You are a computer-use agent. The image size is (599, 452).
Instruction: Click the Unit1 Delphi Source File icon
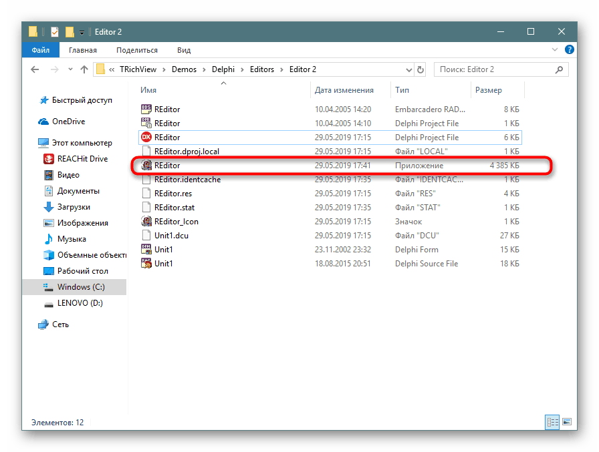tap(146, 264)
